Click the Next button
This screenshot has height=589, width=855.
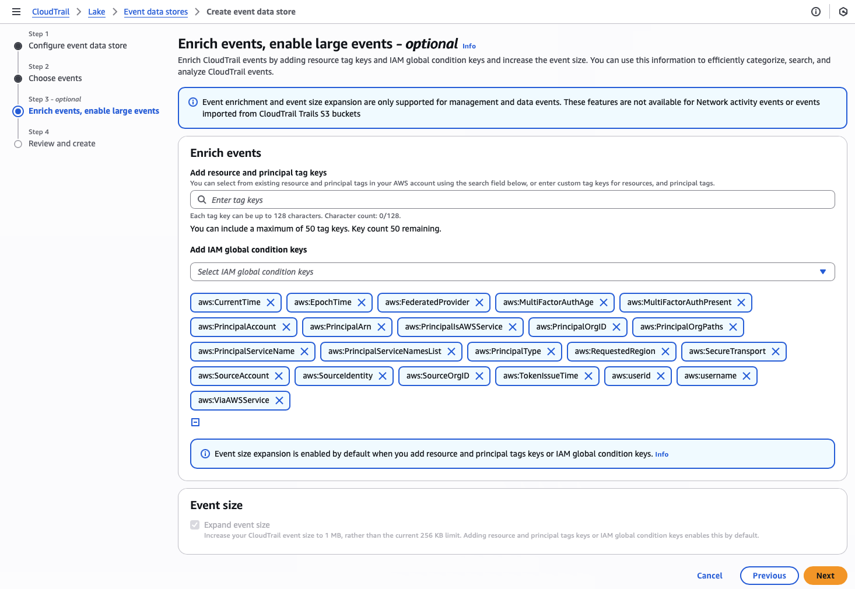pyautogui.click(x=825, y=576)
